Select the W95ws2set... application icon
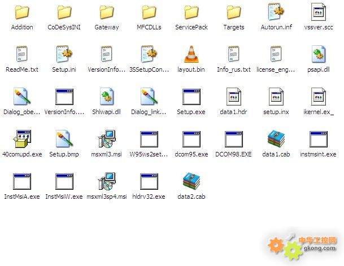The image size is (344, 266). [x=149, y=139]
